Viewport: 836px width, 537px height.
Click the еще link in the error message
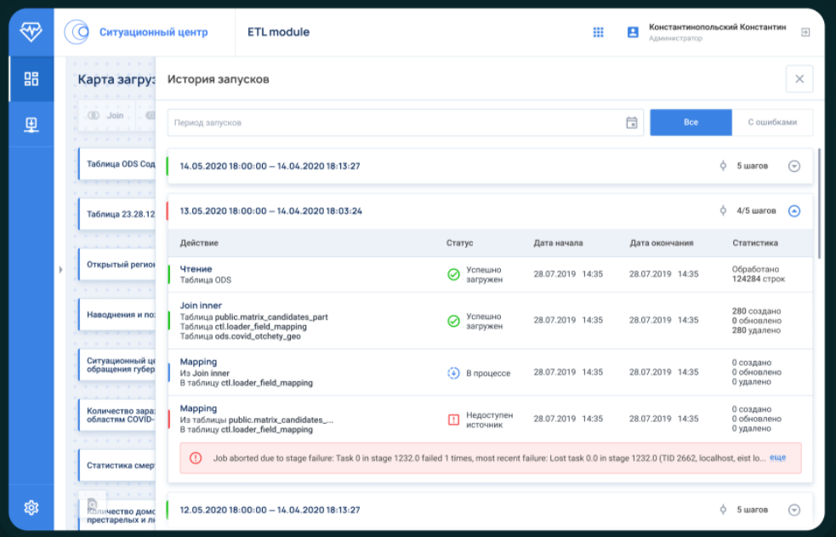tap(777, 458)
